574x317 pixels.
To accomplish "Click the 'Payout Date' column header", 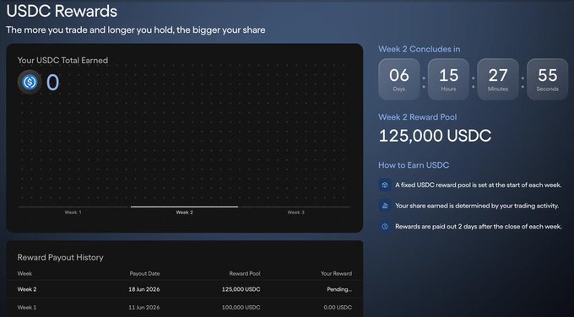I will [144, 273].
